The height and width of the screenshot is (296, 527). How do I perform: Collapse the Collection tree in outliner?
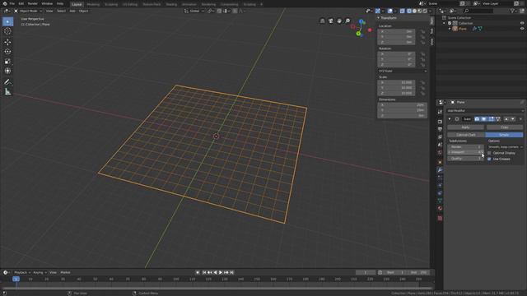coord(444,23)
